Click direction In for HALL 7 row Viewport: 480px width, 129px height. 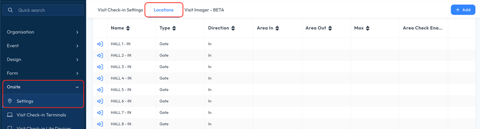click(210, 113)
